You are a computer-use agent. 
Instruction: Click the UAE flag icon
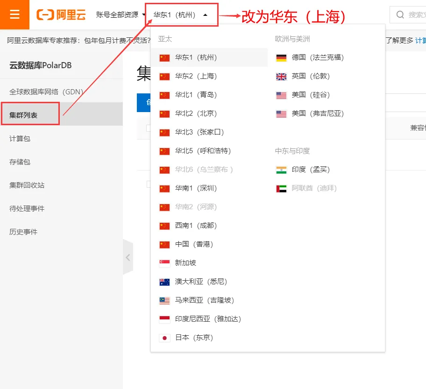click(281, 189)
